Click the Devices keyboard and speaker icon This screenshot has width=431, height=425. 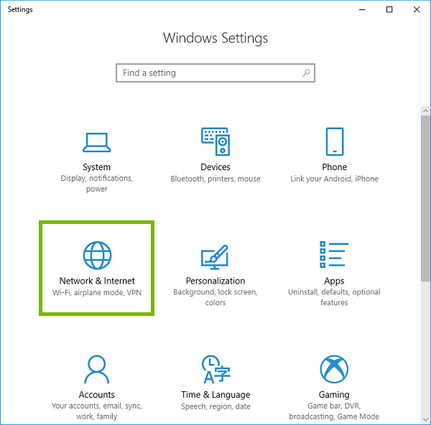click(x=215, y=141)
